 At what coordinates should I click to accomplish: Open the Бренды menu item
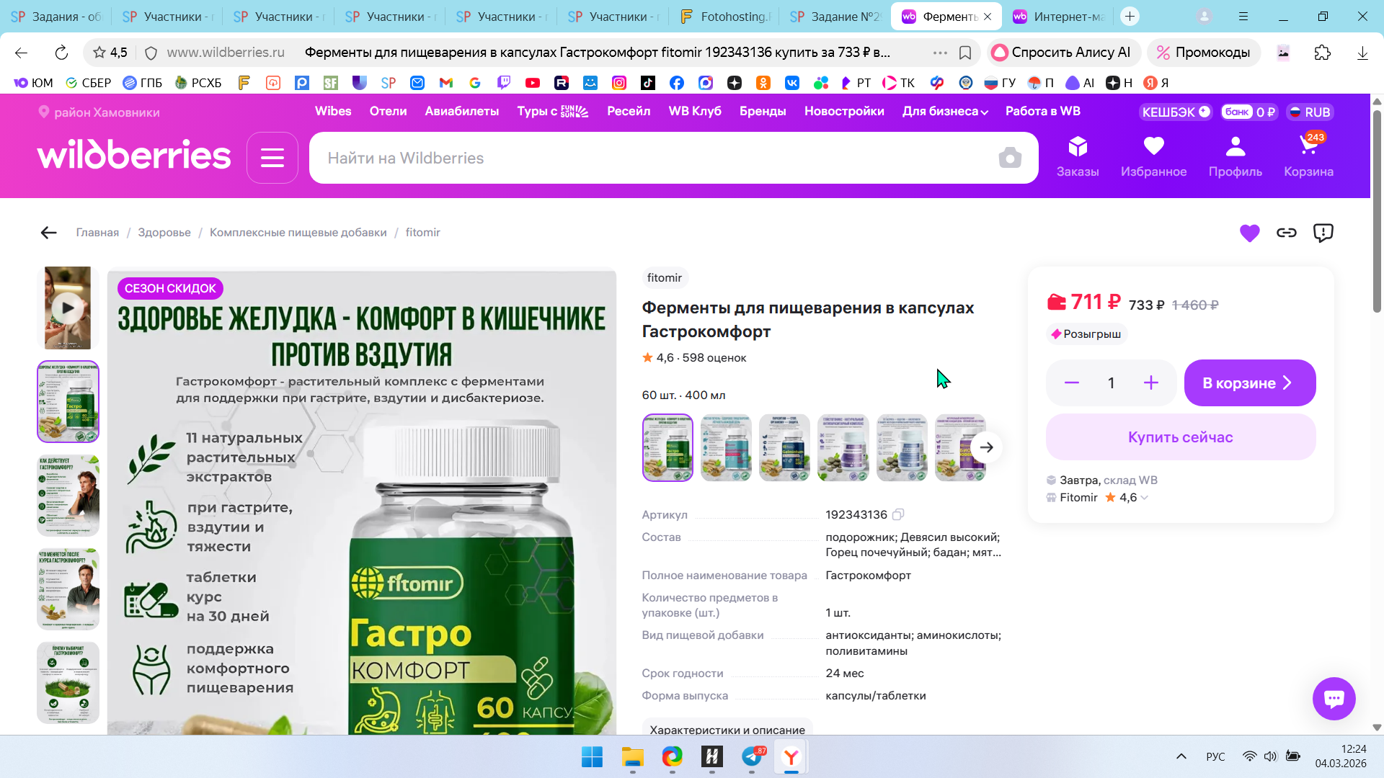point(763,112)
